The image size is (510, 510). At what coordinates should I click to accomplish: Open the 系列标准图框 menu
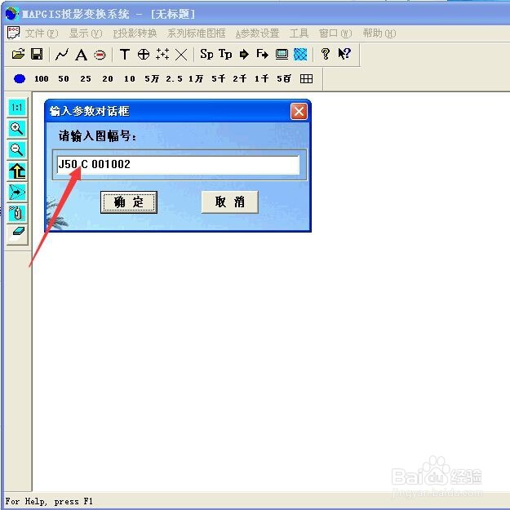point(196,33)
